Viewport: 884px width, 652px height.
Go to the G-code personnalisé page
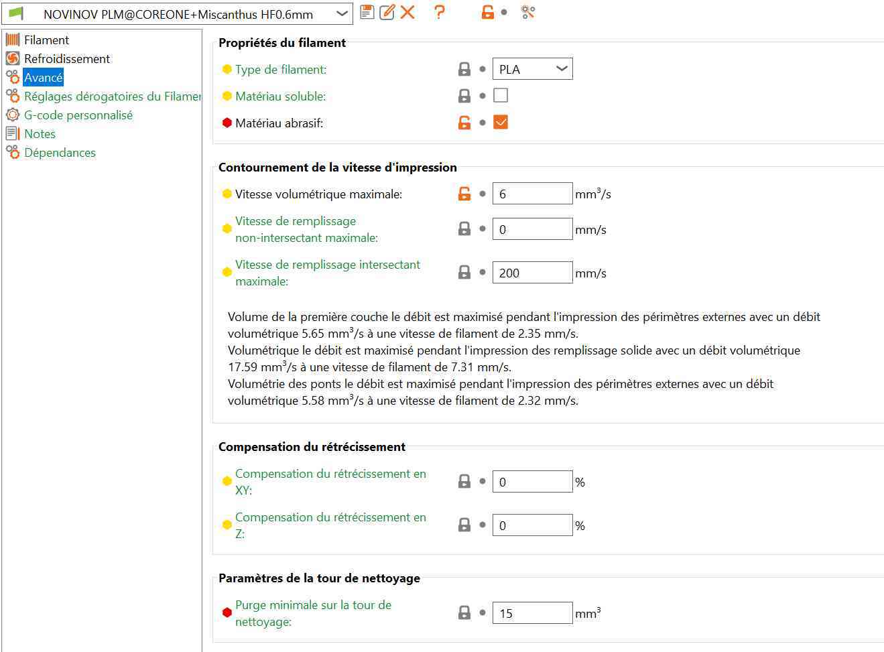78,115
